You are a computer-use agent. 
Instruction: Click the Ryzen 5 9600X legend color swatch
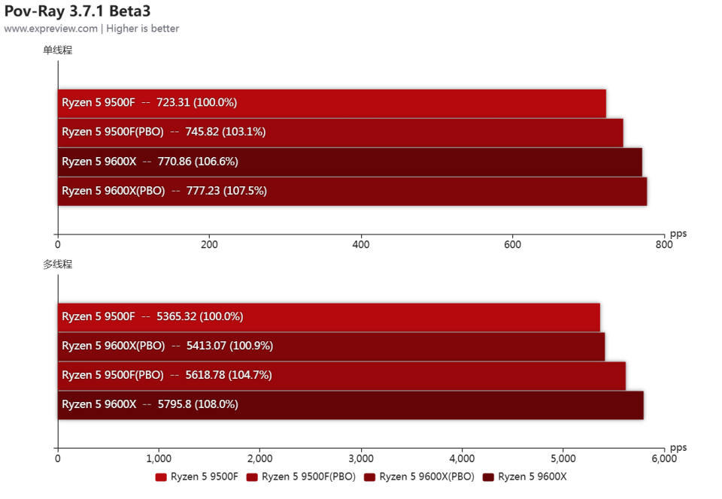coord(488,477)
